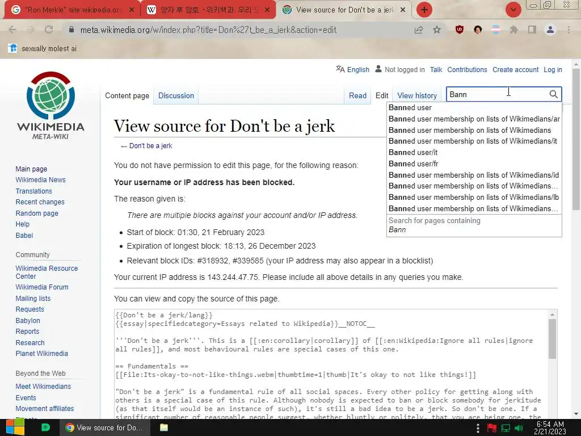This screenshot has height=436, width=581.
Task: Choose 'Banned user' suggestion
Action: 474,107
